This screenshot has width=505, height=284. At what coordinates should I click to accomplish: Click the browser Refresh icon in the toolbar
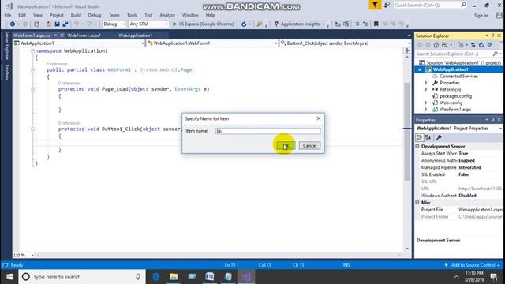point(244,24)
